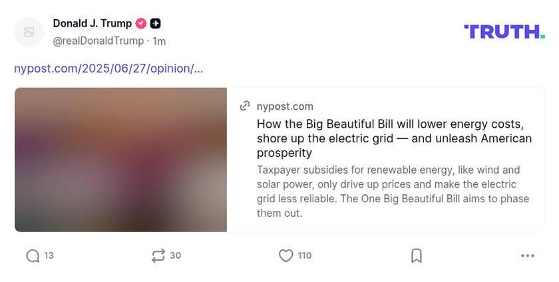Like the post with the heart icon
The image size is (559, 282).
pyautogui.click(x=285, y=256)
